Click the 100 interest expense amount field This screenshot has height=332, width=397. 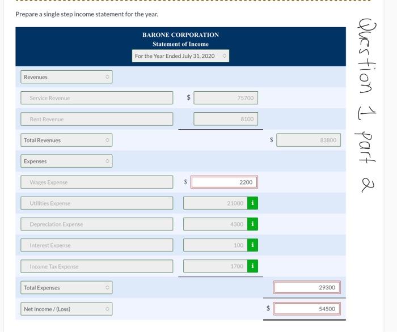click(216, 245)
